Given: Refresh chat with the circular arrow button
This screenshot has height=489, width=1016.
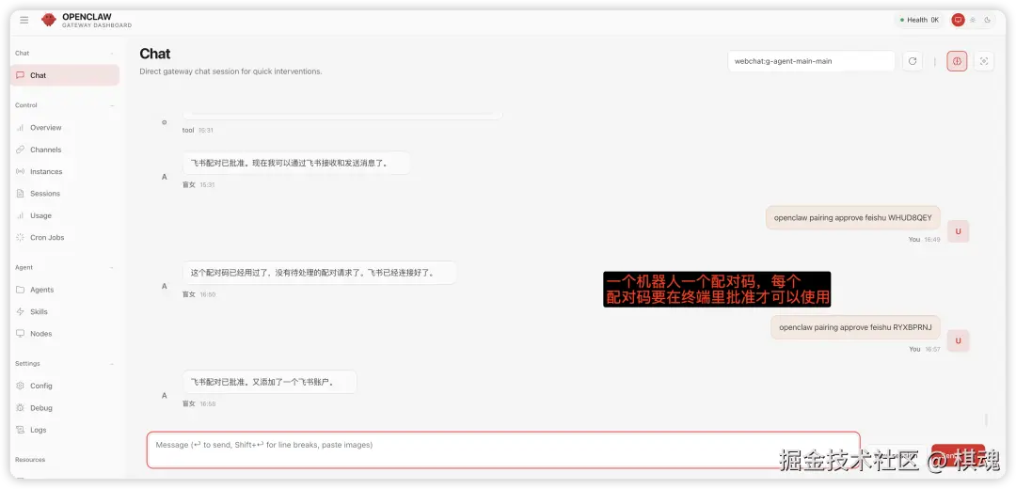Looking at the screenshot, I should [x=913, y=61].
